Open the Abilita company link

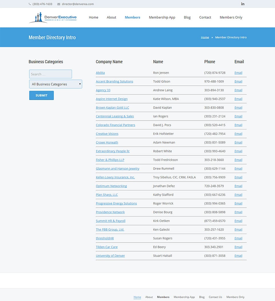[x=100, y=73]
